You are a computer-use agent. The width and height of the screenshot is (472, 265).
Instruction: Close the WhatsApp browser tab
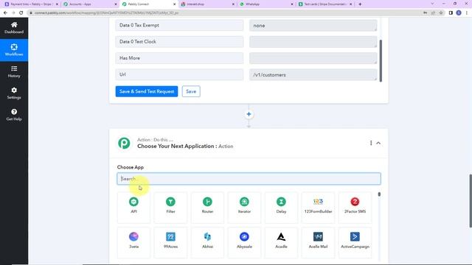[292, 4]
